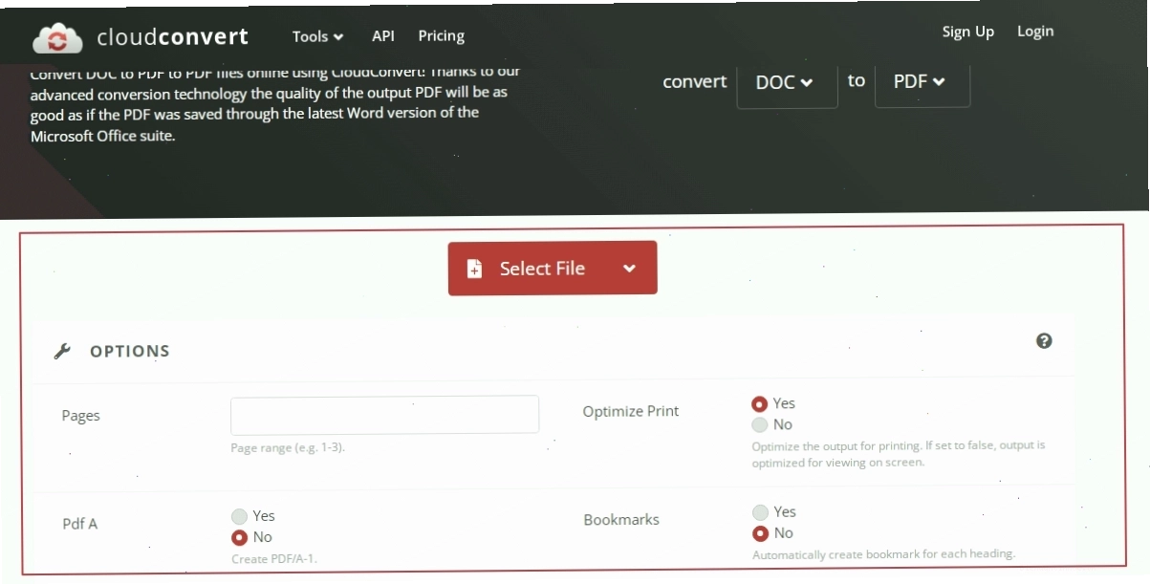Viewport: 1150px width, 584px height.
Task: Click the cloudconvert brand name text
Action: coord(173,37)
